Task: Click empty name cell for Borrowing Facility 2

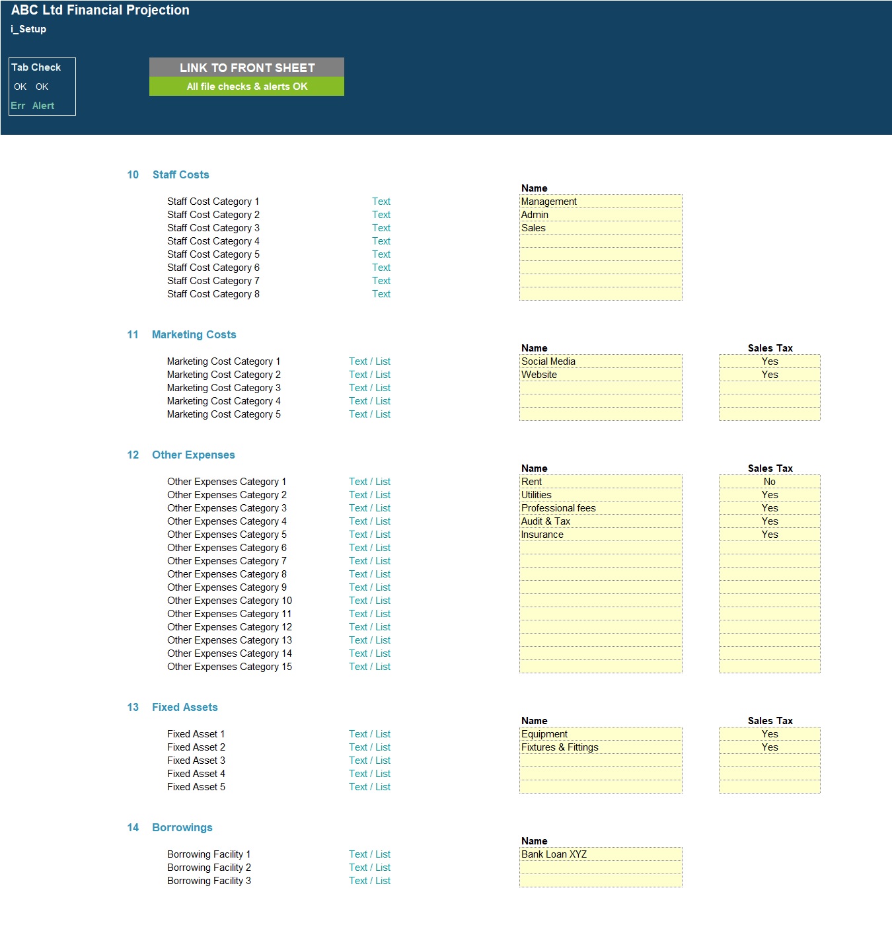Action: [x=601, y=868]
